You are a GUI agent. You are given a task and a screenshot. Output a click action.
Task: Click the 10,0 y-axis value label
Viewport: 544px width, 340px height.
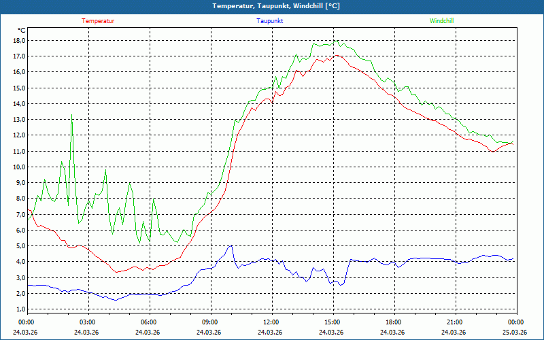pos(18,167)
